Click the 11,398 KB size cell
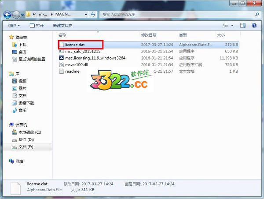Screen dimensions: 264x199 pyautogui.click(x=229, y=58)
